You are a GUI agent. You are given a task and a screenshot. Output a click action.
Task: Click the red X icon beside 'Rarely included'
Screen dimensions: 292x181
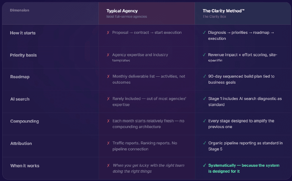pyautogui.click(x=108, y=99)
